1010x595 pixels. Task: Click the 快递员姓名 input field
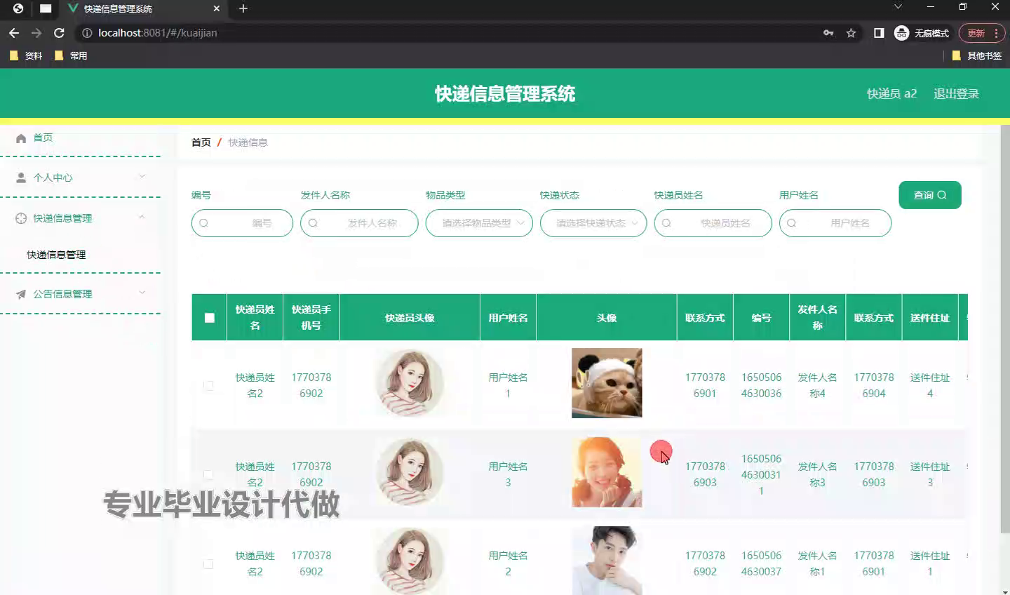(x=713, y=223)
